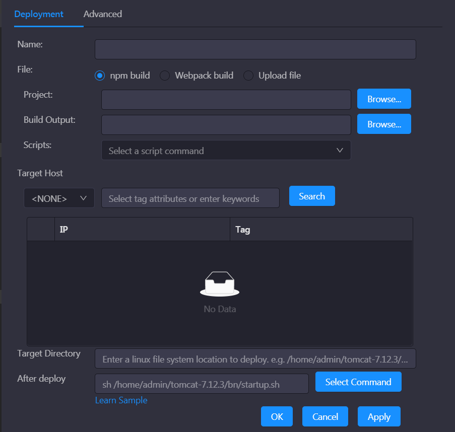Confirm the dialog with OK
Image resolution: width=455 pixels, height=432 pixels.
coord(277,417)
